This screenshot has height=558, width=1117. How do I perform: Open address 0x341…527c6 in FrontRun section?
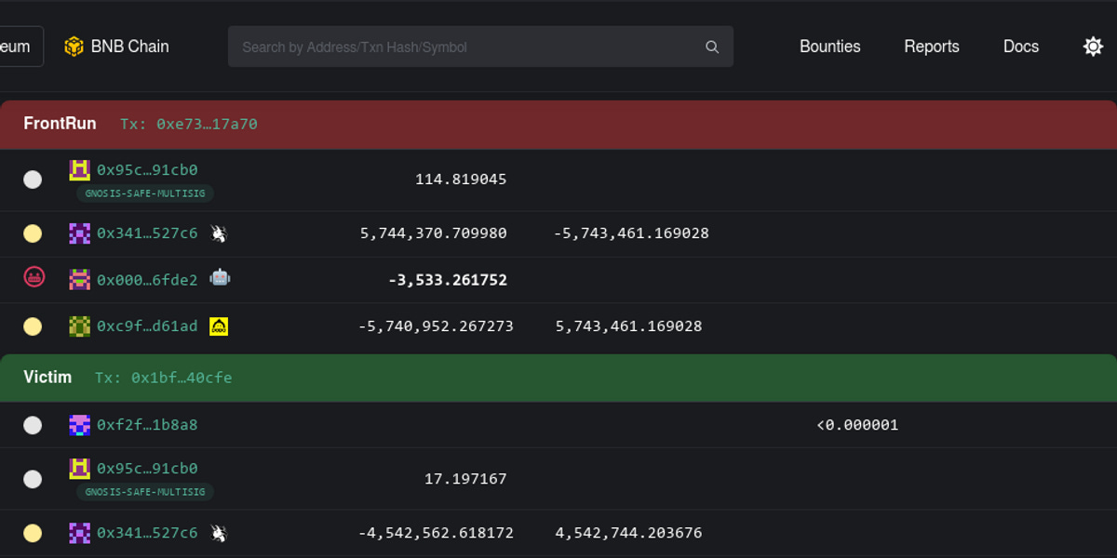147,233
